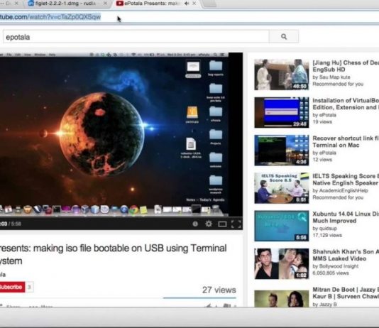Visit the Sau Map kute channel link
Viewport: 379px width, 328px height.
(x=334, y=77)
